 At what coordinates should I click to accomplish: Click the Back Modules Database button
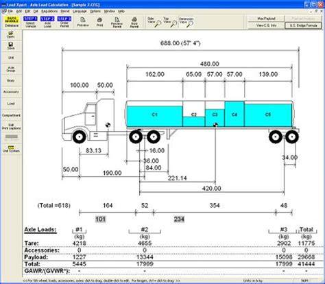point(12,22)
